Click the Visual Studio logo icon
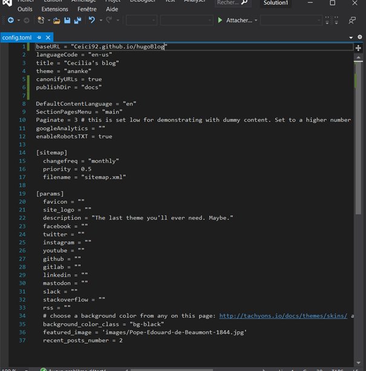The width and height of the screenshot is (366, 371). [x=7, y=2]
